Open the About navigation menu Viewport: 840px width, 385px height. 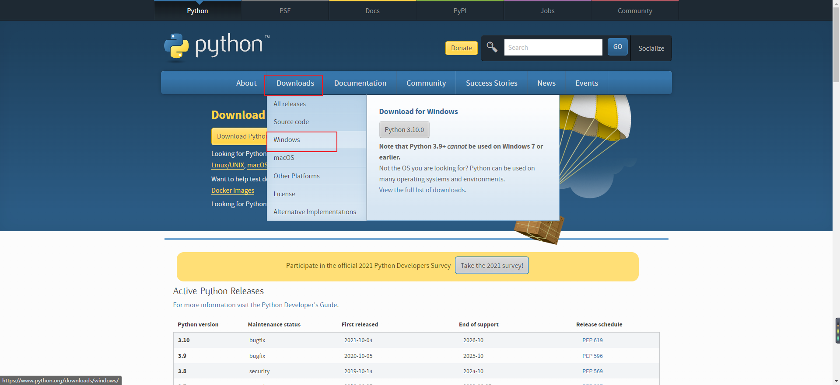pos(246,83)
